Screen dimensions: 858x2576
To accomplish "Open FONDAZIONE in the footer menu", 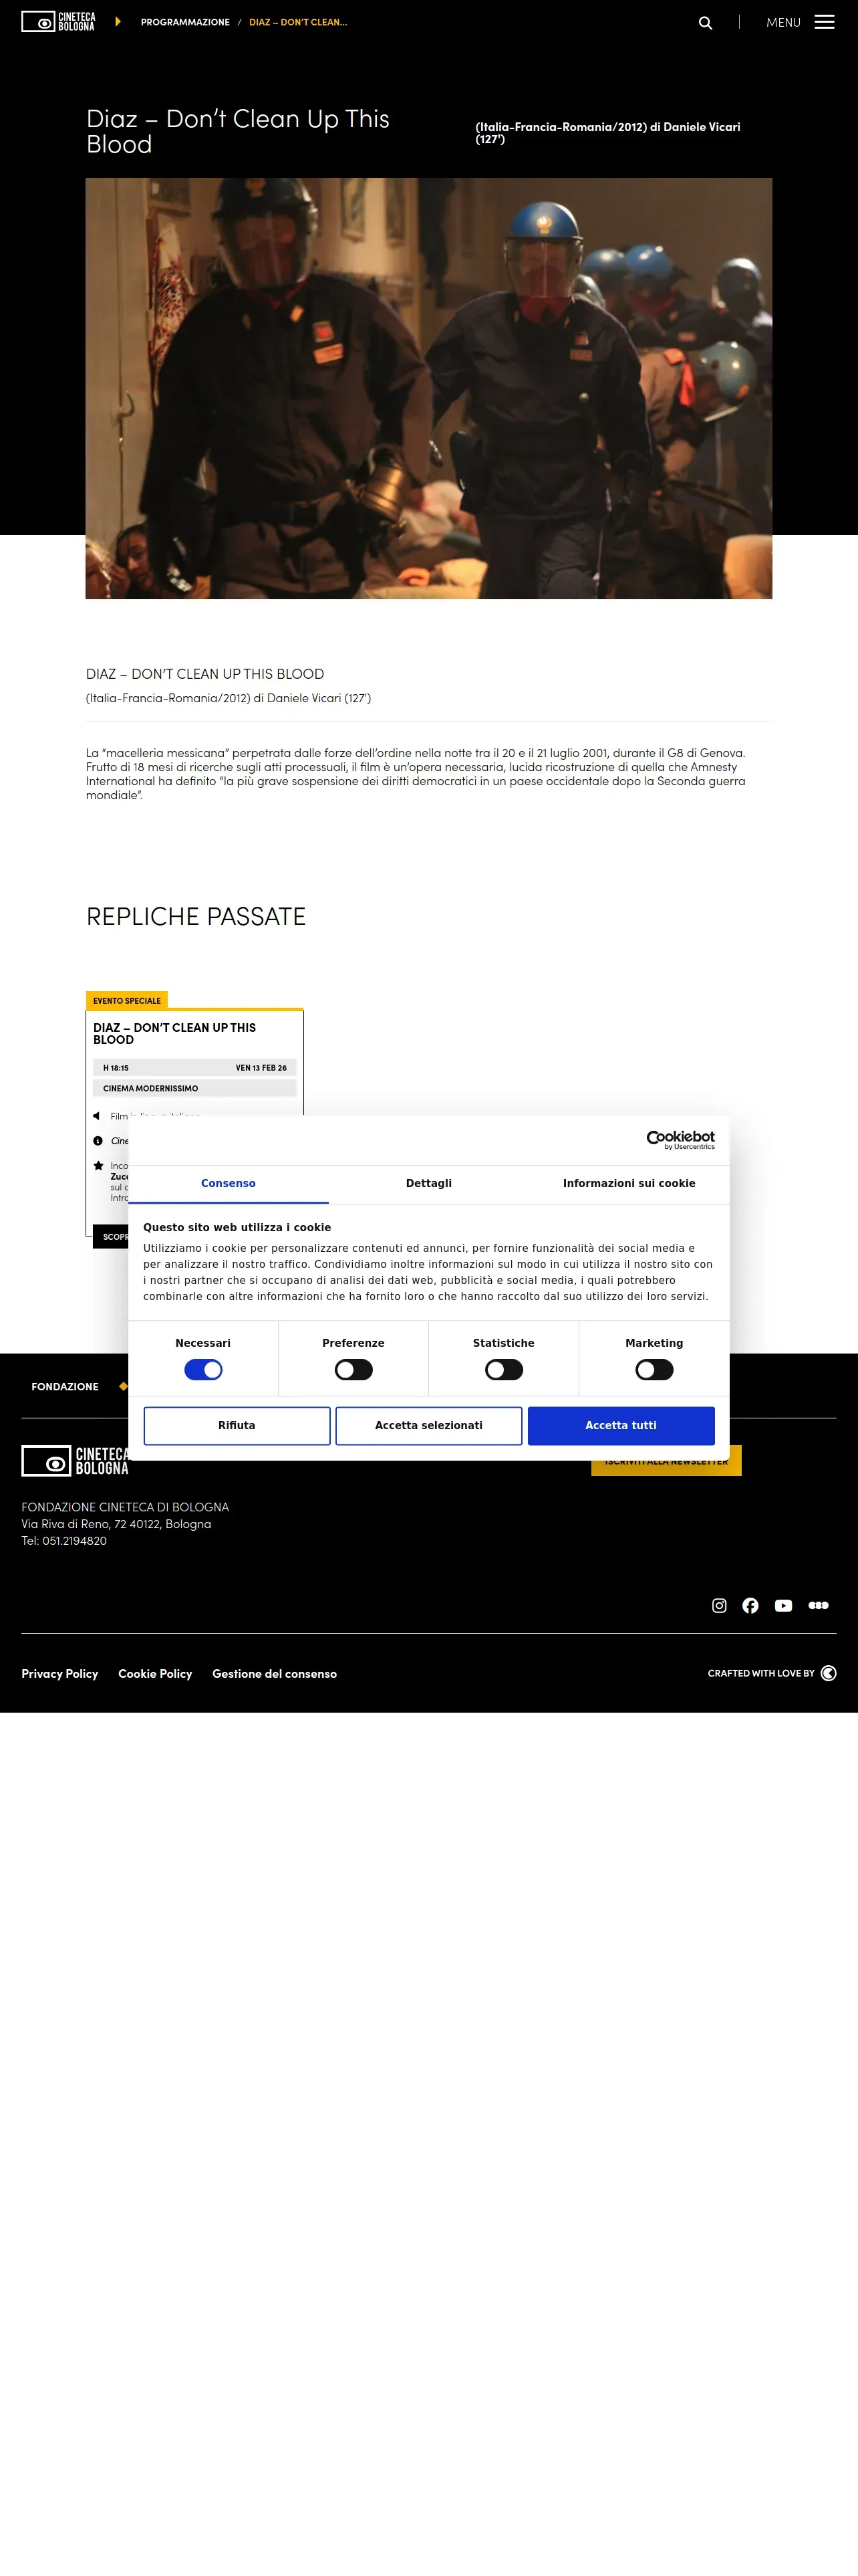I will tap(65, 1386).
